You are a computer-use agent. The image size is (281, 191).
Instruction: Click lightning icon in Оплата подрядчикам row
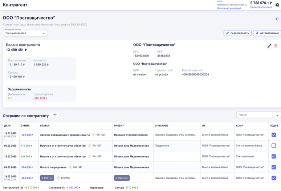point(70,167)
